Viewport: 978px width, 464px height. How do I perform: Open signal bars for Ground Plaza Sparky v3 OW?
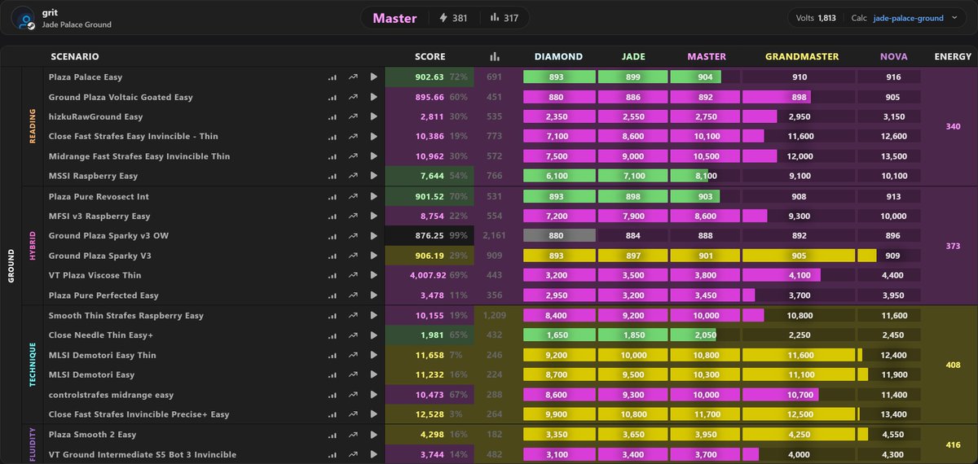pos(332,235)
